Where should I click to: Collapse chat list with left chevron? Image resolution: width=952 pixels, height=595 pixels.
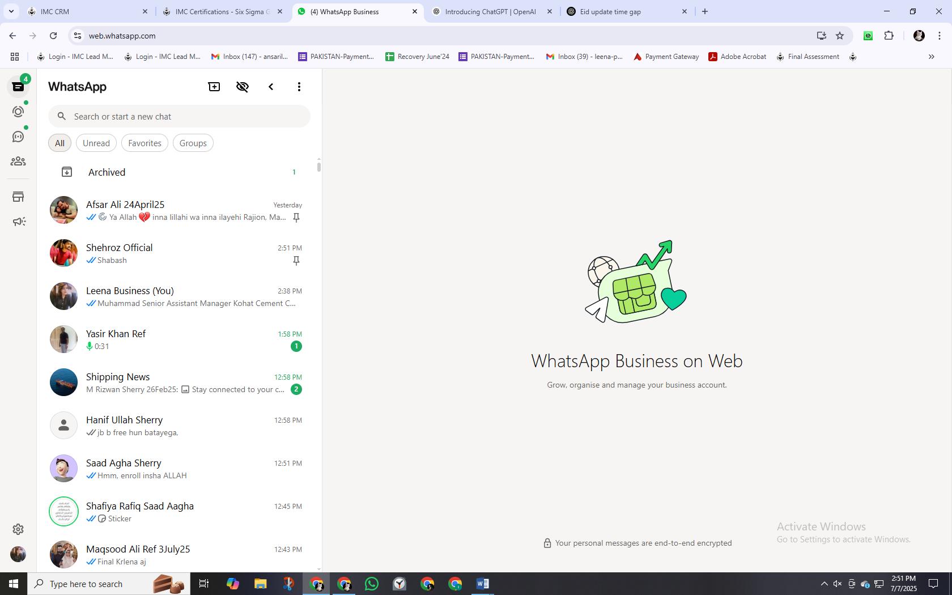click(271, 87)
